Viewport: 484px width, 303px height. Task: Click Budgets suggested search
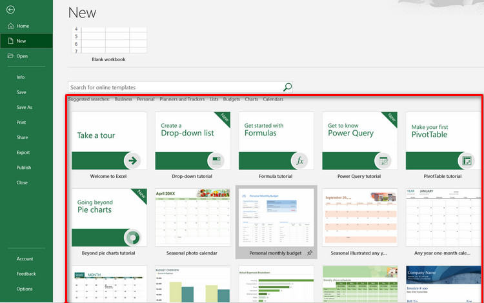pos(232,99)
